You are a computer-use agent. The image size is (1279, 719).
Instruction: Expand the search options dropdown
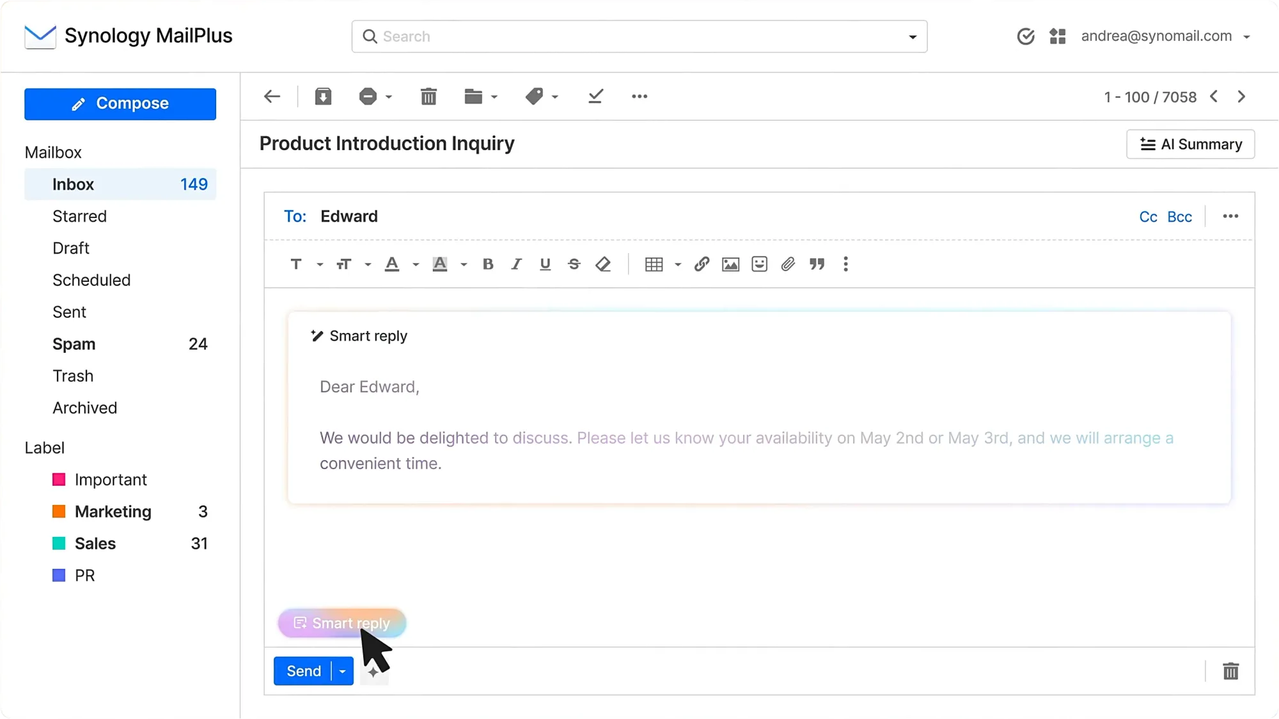pyautogui.click(x=913, y=37)
